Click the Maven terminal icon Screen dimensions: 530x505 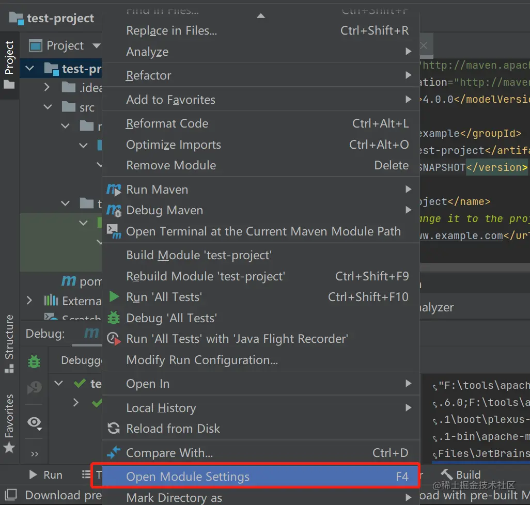point(114,231)
